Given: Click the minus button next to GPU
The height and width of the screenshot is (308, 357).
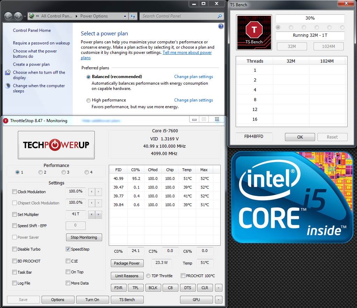Looking at the screenshot, I should 219,300.
